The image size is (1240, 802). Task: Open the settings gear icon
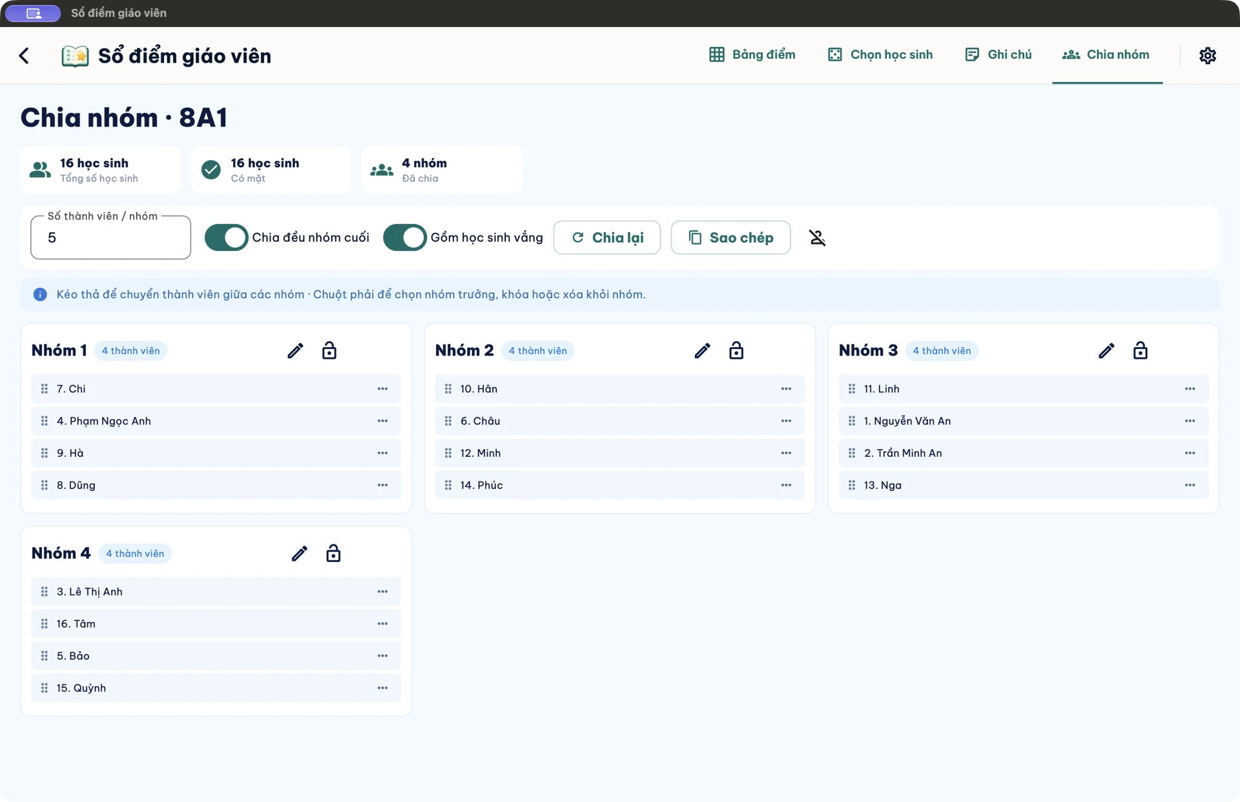click(1207, 55)
